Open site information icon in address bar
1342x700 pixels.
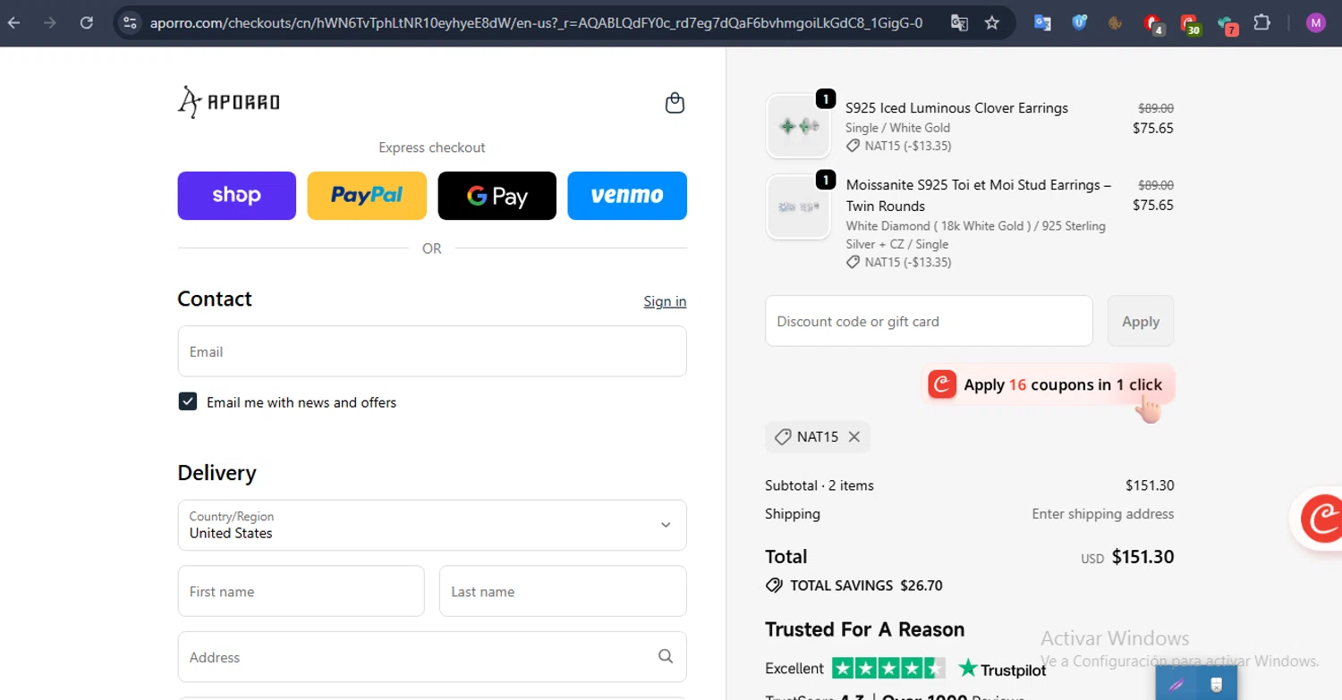tap(130, 22)
